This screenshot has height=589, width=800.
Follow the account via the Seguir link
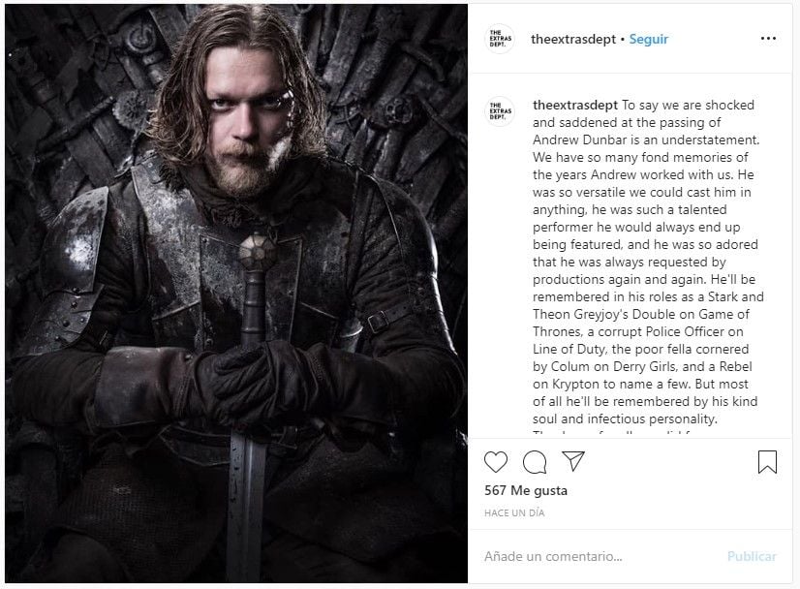(x=649, y=40)
